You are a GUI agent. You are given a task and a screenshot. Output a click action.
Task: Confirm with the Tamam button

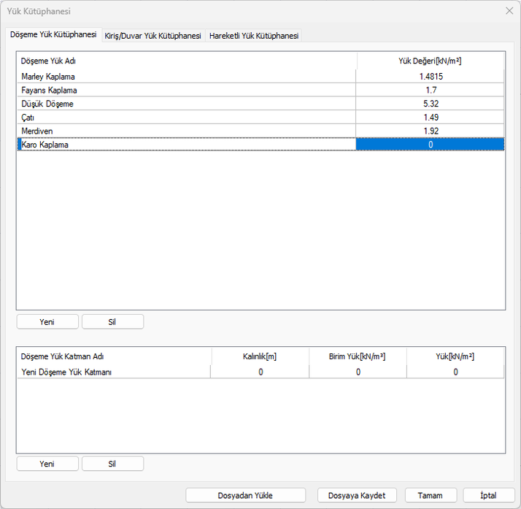coord(431,495)
